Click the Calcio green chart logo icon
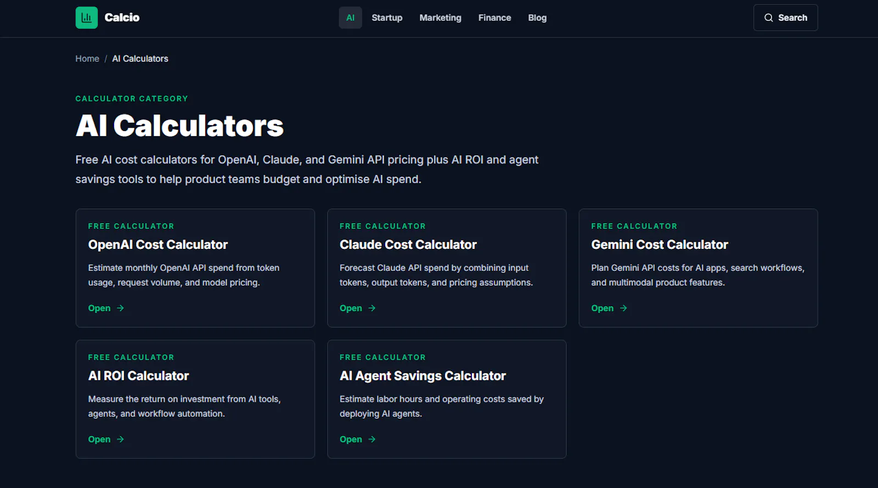This screenshot has height=488, width=878. pyautogui.click(x=87, y=18)
